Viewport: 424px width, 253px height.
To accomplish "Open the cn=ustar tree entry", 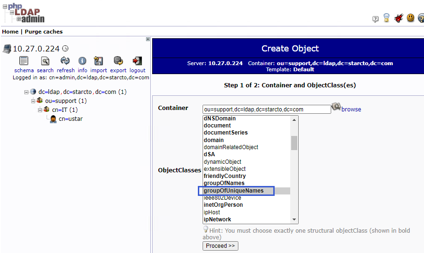I will tap(71, 118).
